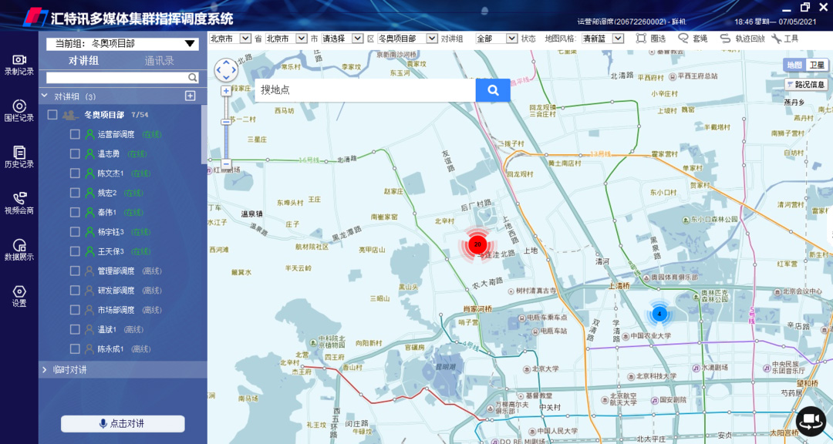833x444 pixels.
Task: Click the add group plus icon
Action: click(x=191, y=96)
